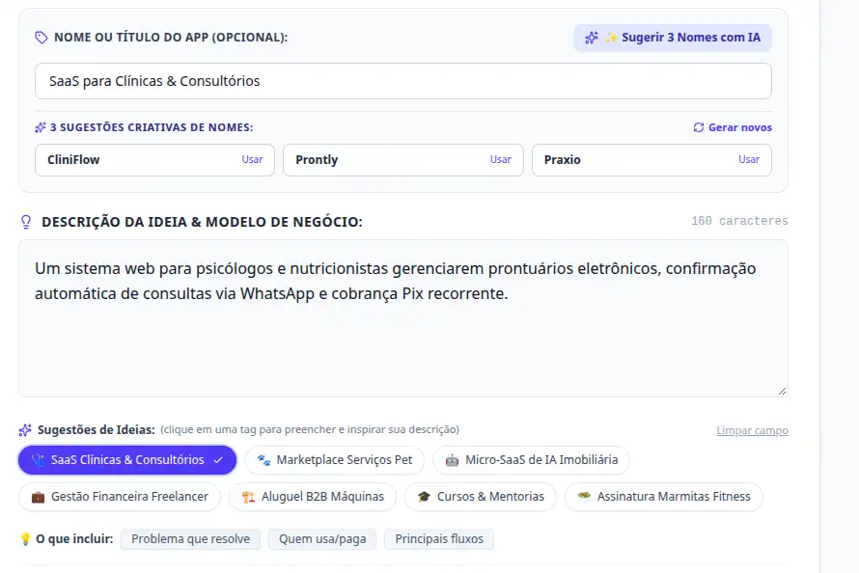
Task: Click the "3 SUGESTÕES CRIATIVAS DE NOMES:" label
Action: point(152,127)
